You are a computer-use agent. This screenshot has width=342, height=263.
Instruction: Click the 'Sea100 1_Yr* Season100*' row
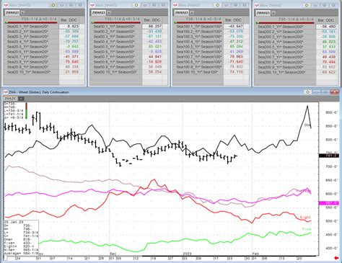198,27
